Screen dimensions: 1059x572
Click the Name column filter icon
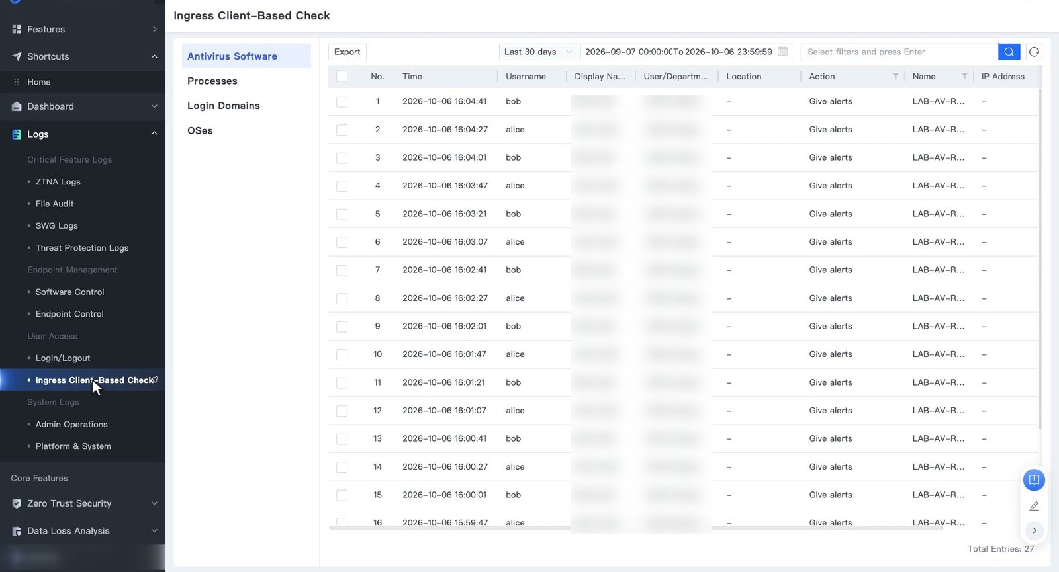point(964,77)
